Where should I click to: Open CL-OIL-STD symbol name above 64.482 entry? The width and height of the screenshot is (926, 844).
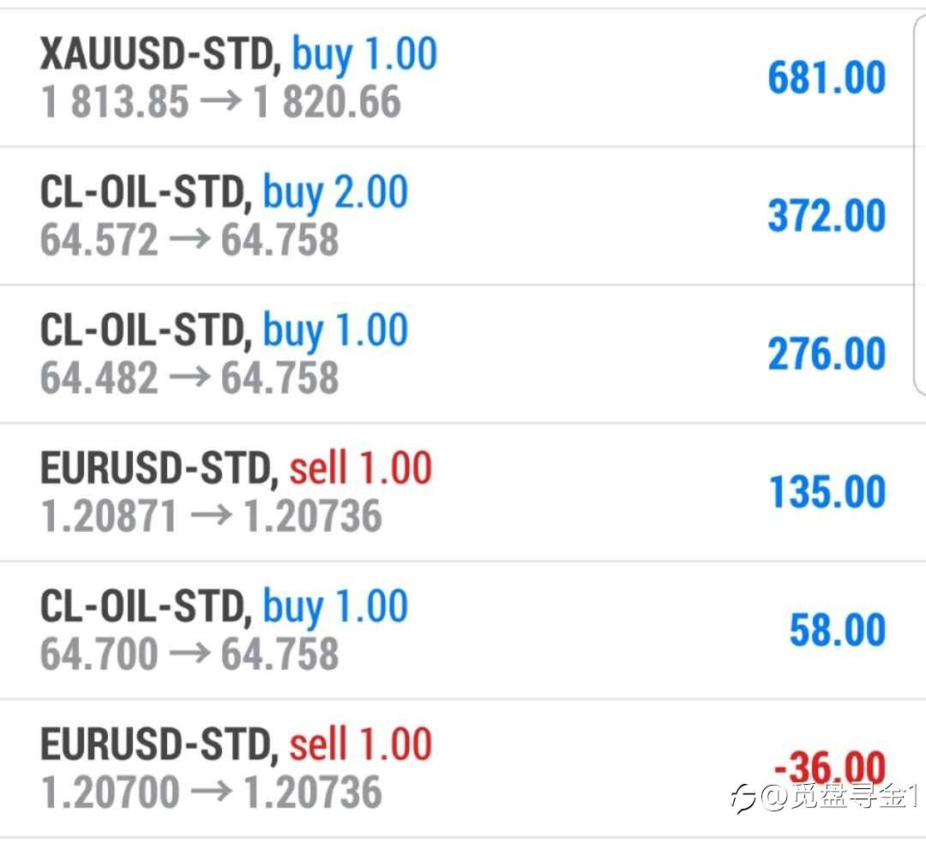pos(144,331)
